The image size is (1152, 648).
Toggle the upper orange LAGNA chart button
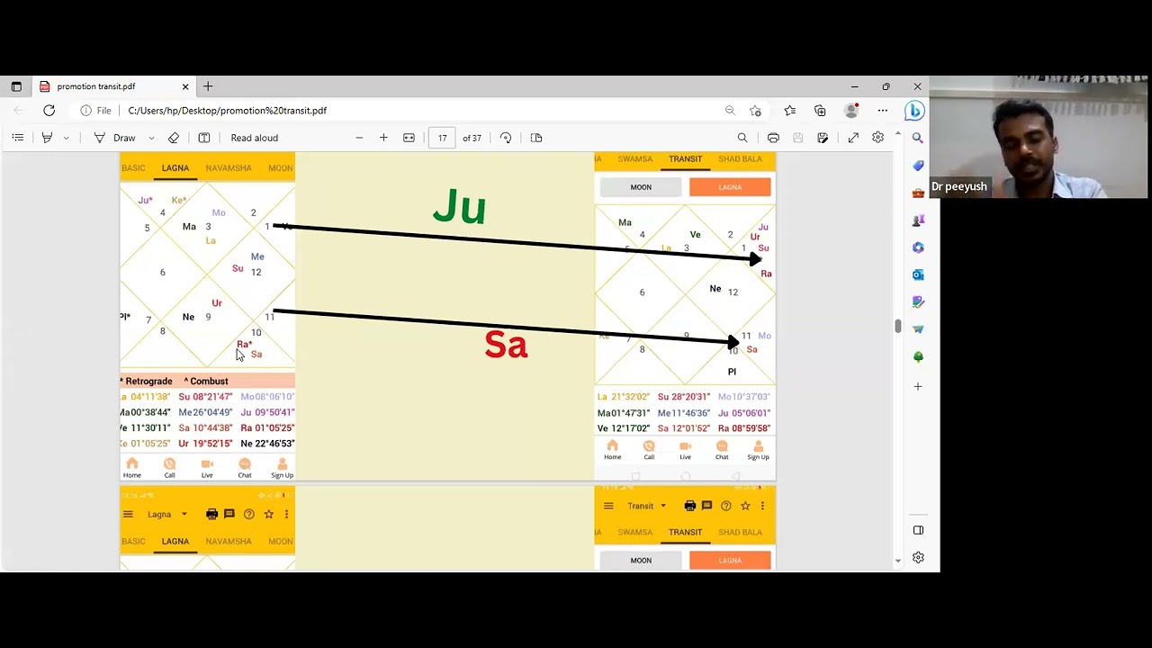(730, 187)
